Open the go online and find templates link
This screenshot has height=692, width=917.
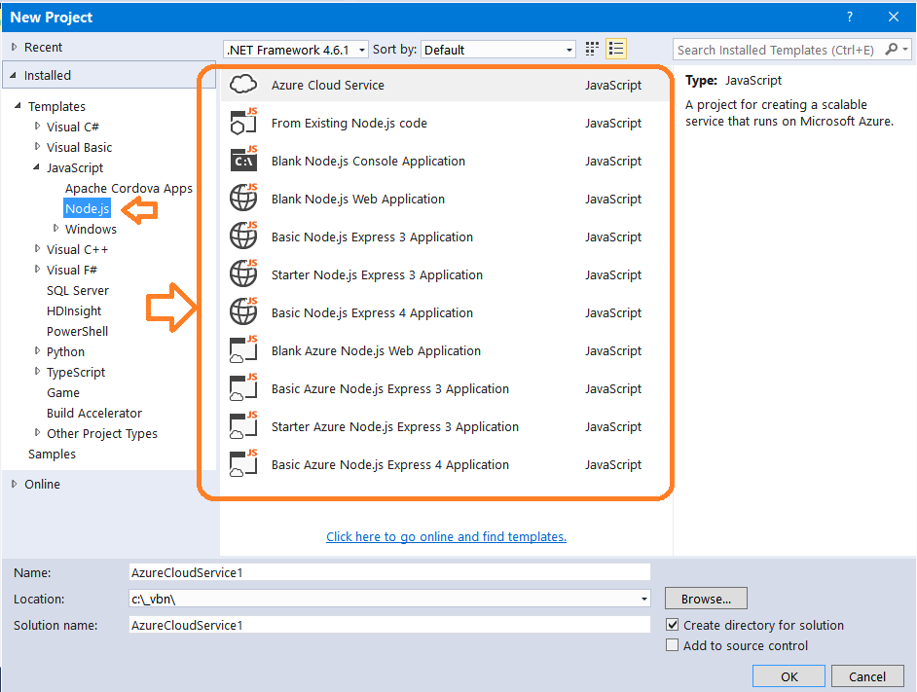click(x=446, y=536)
